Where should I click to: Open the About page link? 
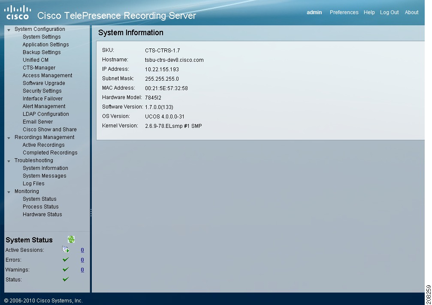411,12
